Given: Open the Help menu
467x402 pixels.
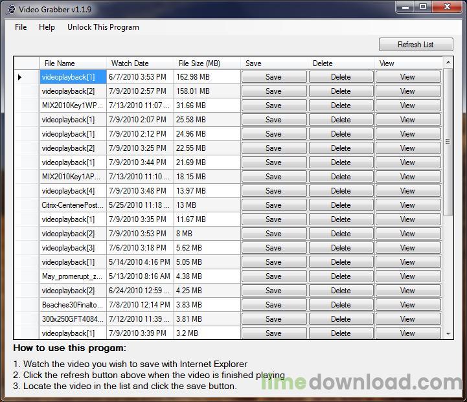Looking at the screenshot, I should (47, 27).
